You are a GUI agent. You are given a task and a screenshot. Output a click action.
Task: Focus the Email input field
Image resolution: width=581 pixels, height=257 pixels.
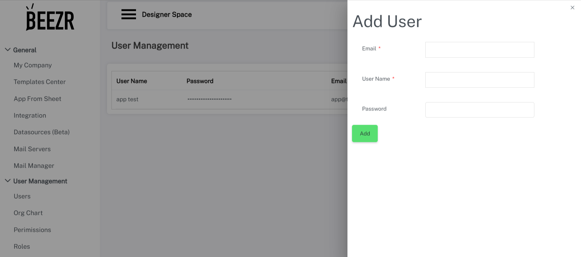coord(480,50)
